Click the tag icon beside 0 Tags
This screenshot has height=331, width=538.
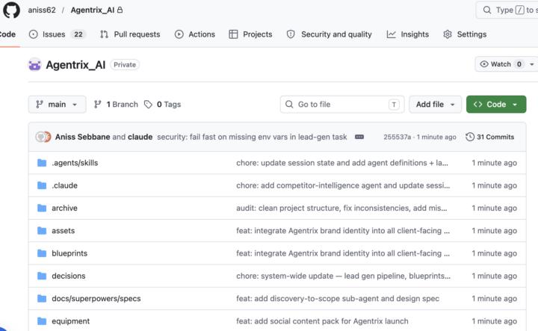(x=148, y=105)
